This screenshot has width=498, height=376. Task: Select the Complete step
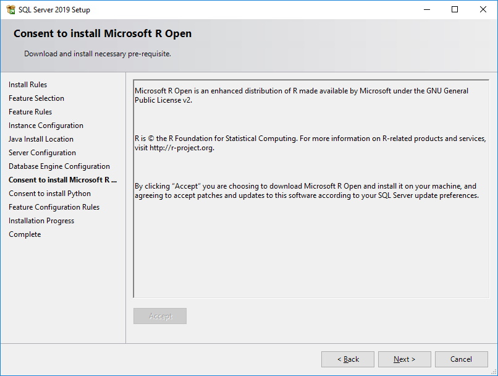[25, 234]
